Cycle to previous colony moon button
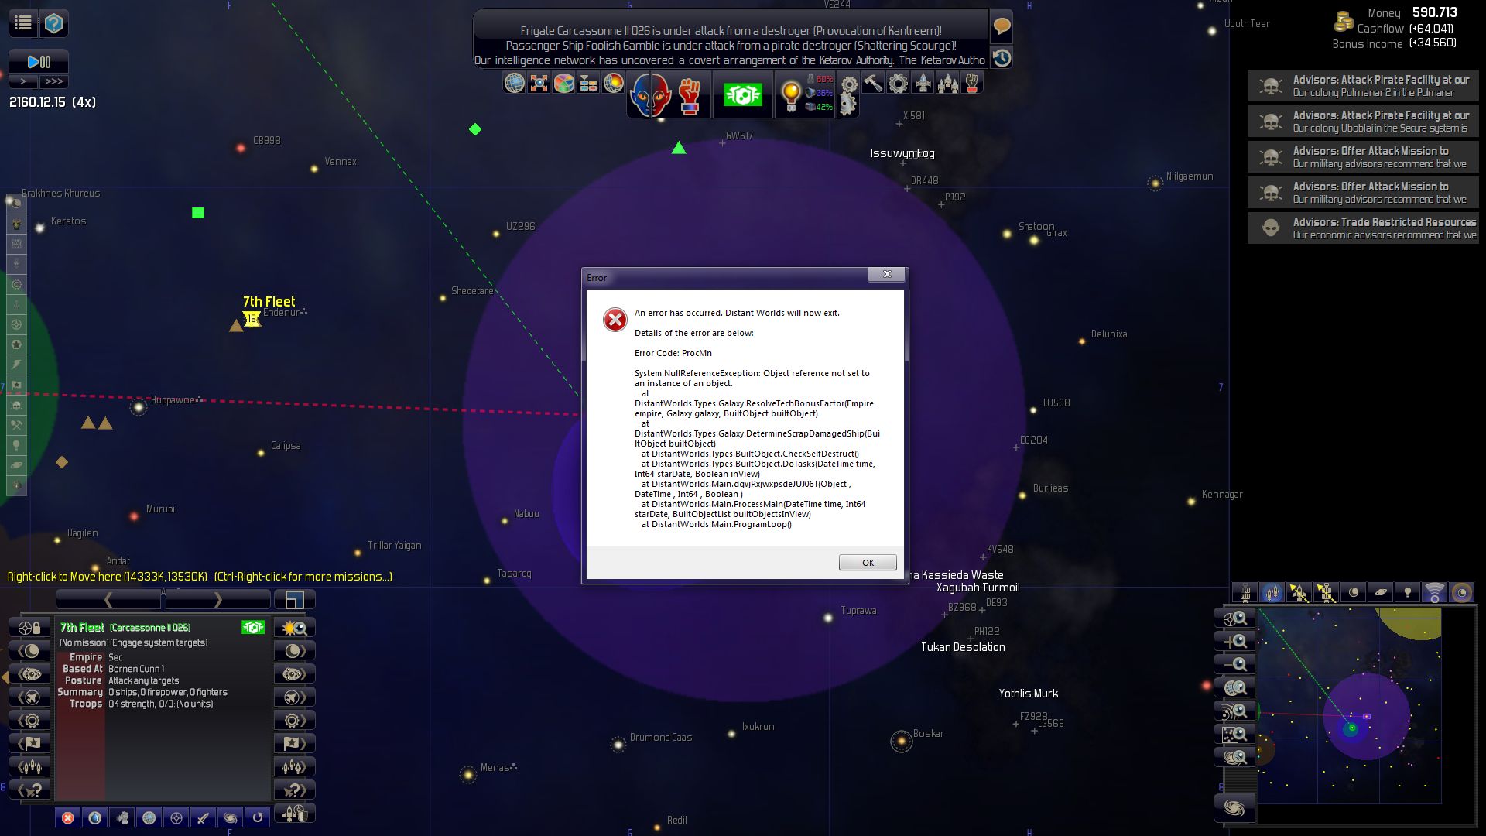The width and height of the screenshot is (1486, 836). click(x=29, y=651)
